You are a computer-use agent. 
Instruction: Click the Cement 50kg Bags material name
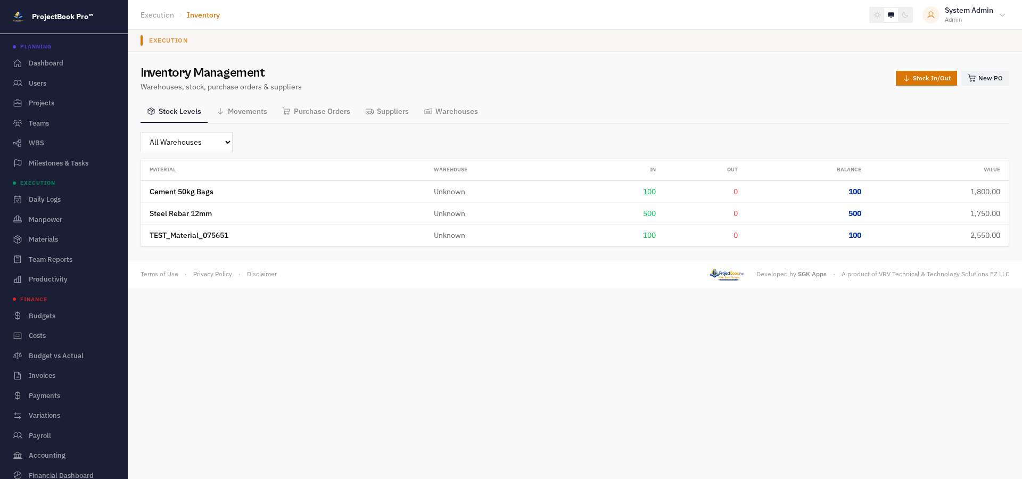(182, 192)
